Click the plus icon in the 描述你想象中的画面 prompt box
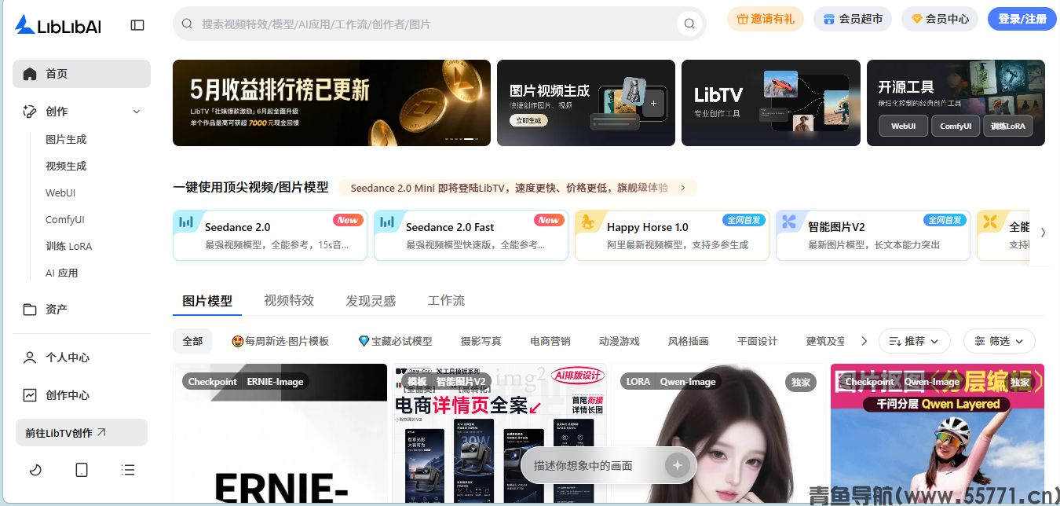This screenshot has width=1060, height=506. (x=676, y=465)
